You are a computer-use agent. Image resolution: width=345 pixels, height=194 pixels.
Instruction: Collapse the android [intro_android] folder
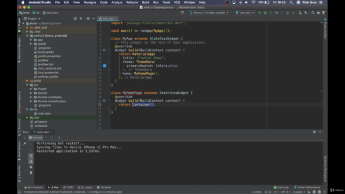(27, 36)
